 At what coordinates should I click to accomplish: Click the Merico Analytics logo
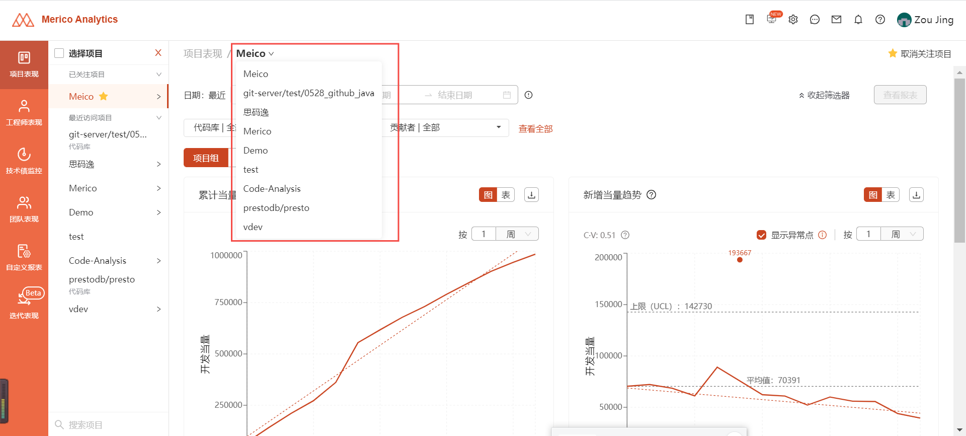click(64, 20)
